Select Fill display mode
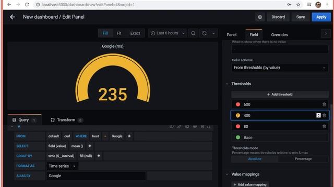 coord(105,33)
